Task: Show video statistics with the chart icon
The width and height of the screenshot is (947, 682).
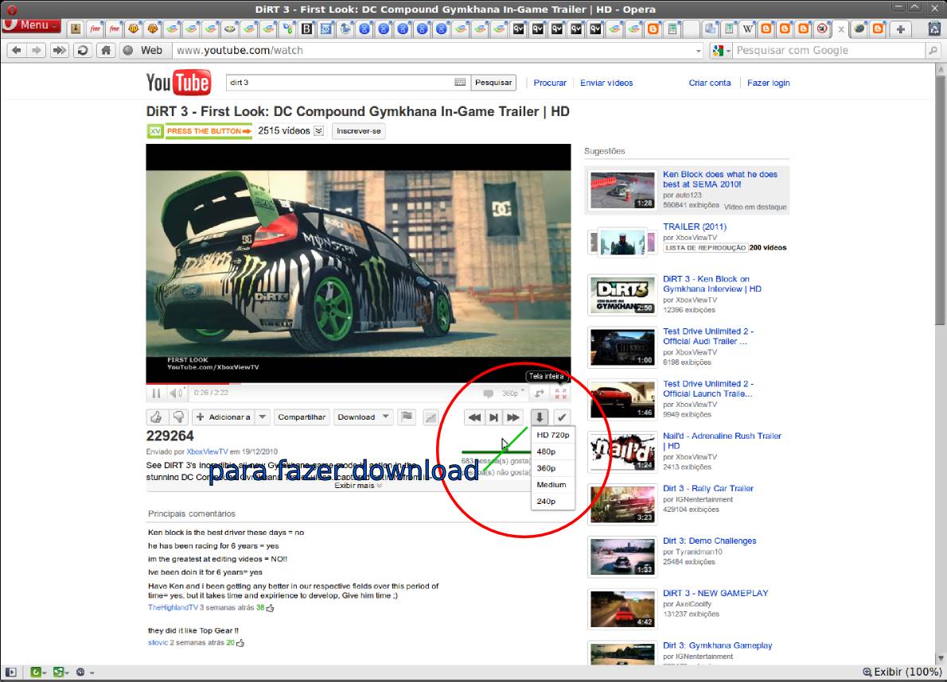Action: point(431,417)
